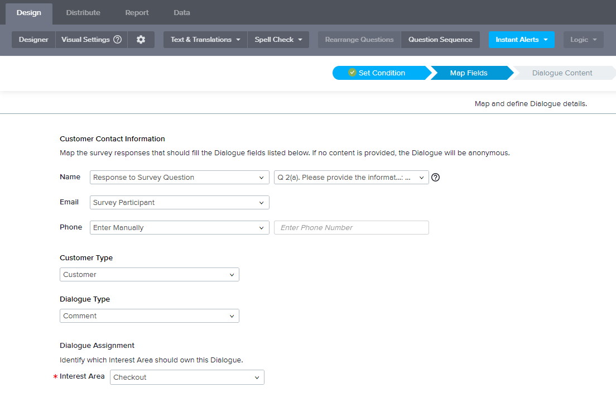Screen dimensions: 616x411
Task: Click the Visual Settings help icon
Action: (117, 40)
